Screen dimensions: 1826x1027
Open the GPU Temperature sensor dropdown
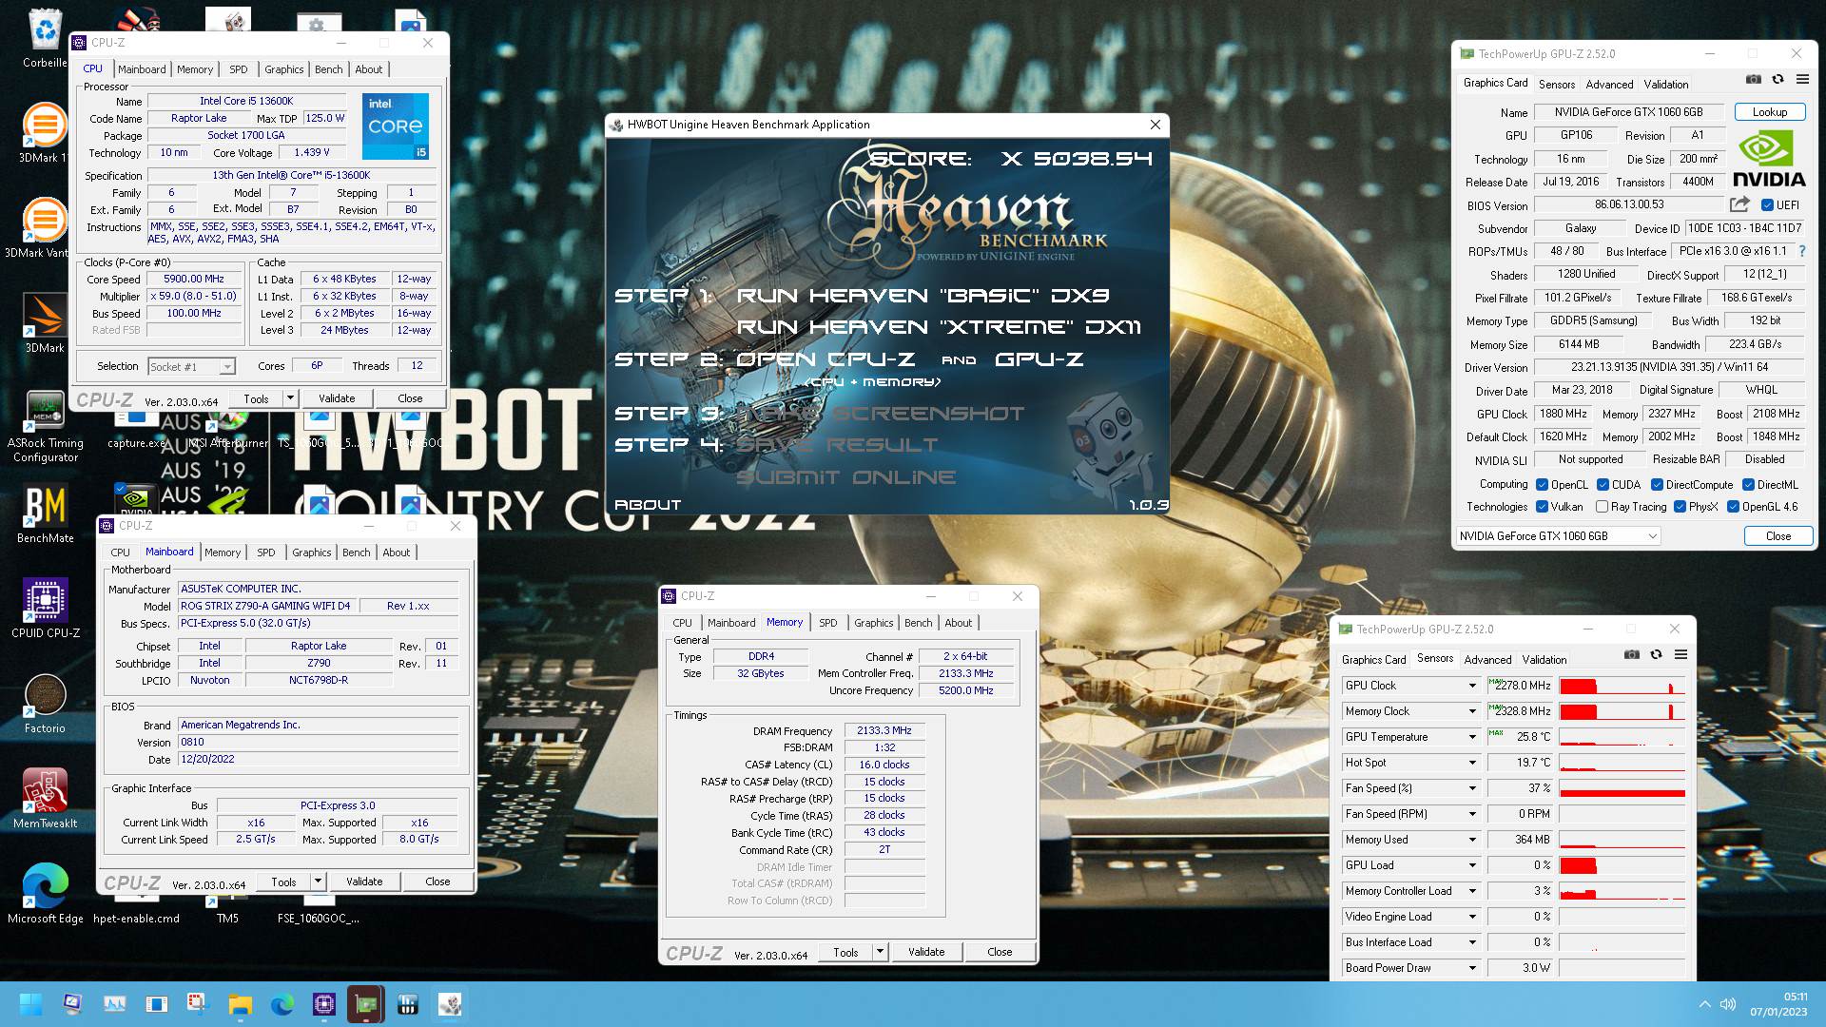pyautogui.click(x=1472, y=737)
